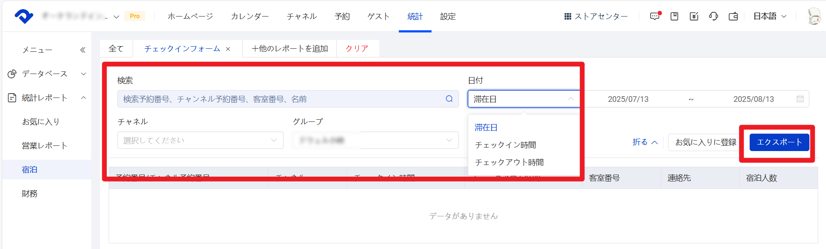Choose チェックアウト時間 from date type list
Image resolution: width=826 pixels, height=249 pixels.
click(x=509, y=162)
